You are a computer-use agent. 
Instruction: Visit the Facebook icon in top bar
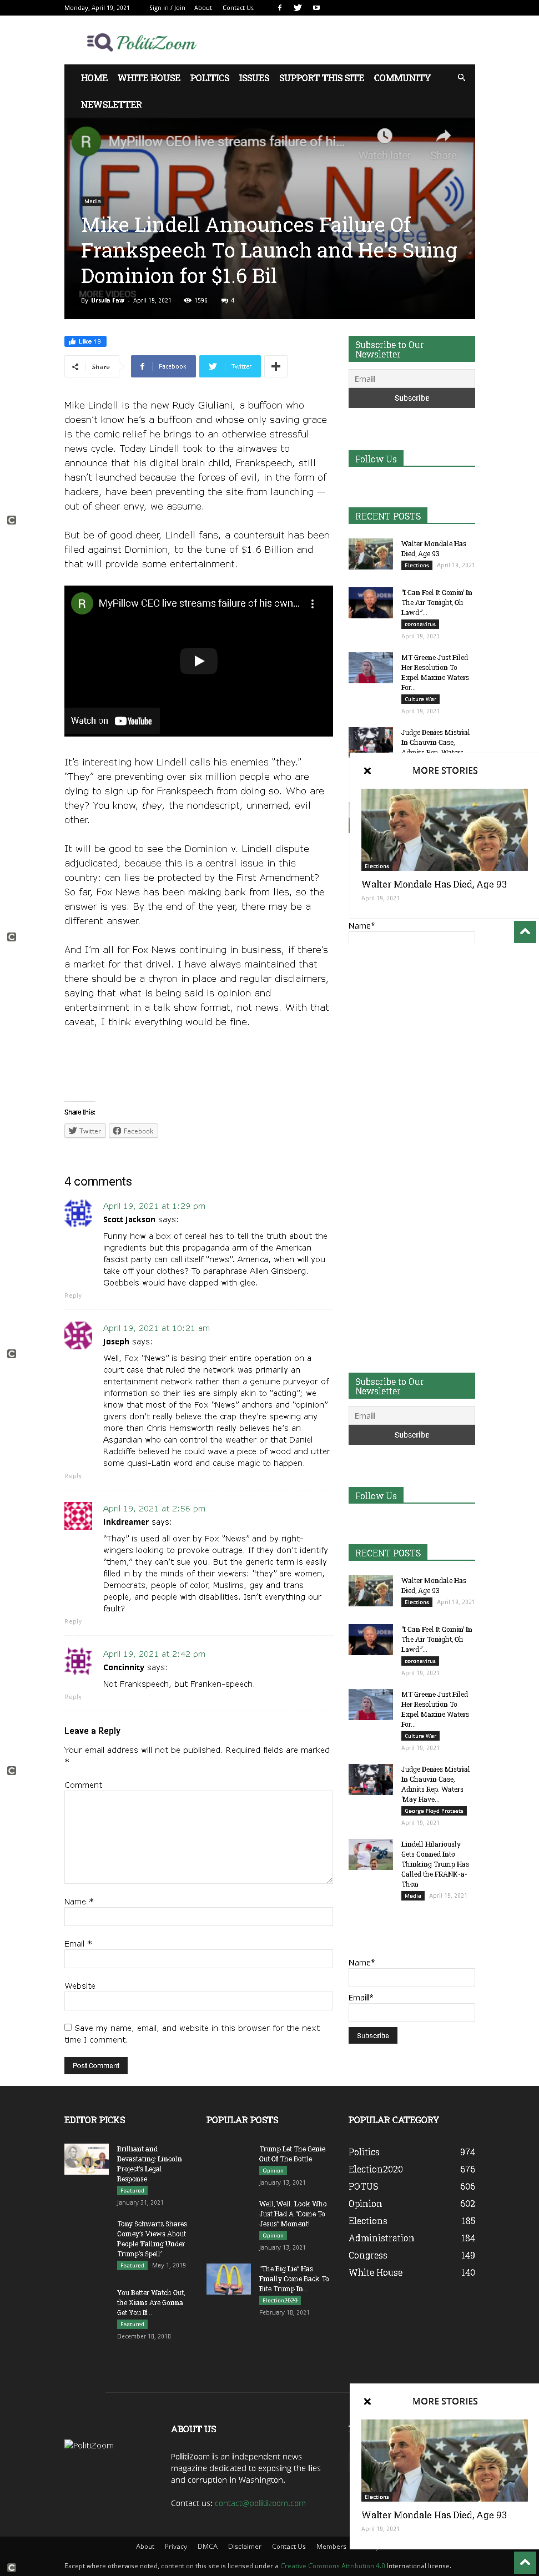pos(279,7)
